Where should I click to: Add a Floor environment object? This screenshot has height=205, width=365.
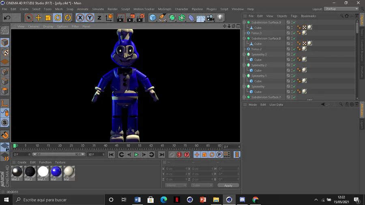coord(201,18)
